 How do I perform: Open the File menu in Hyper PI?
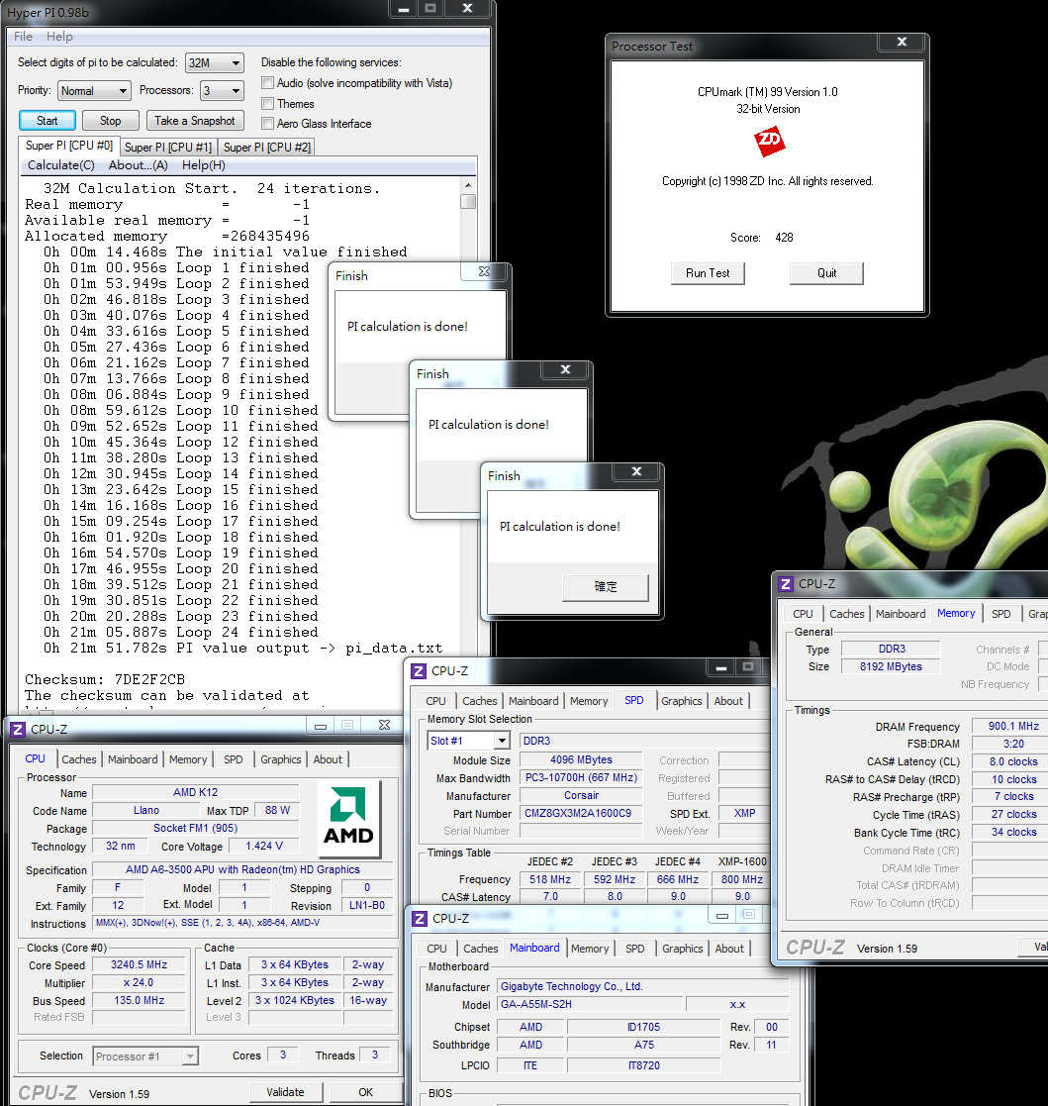[24, 37]
